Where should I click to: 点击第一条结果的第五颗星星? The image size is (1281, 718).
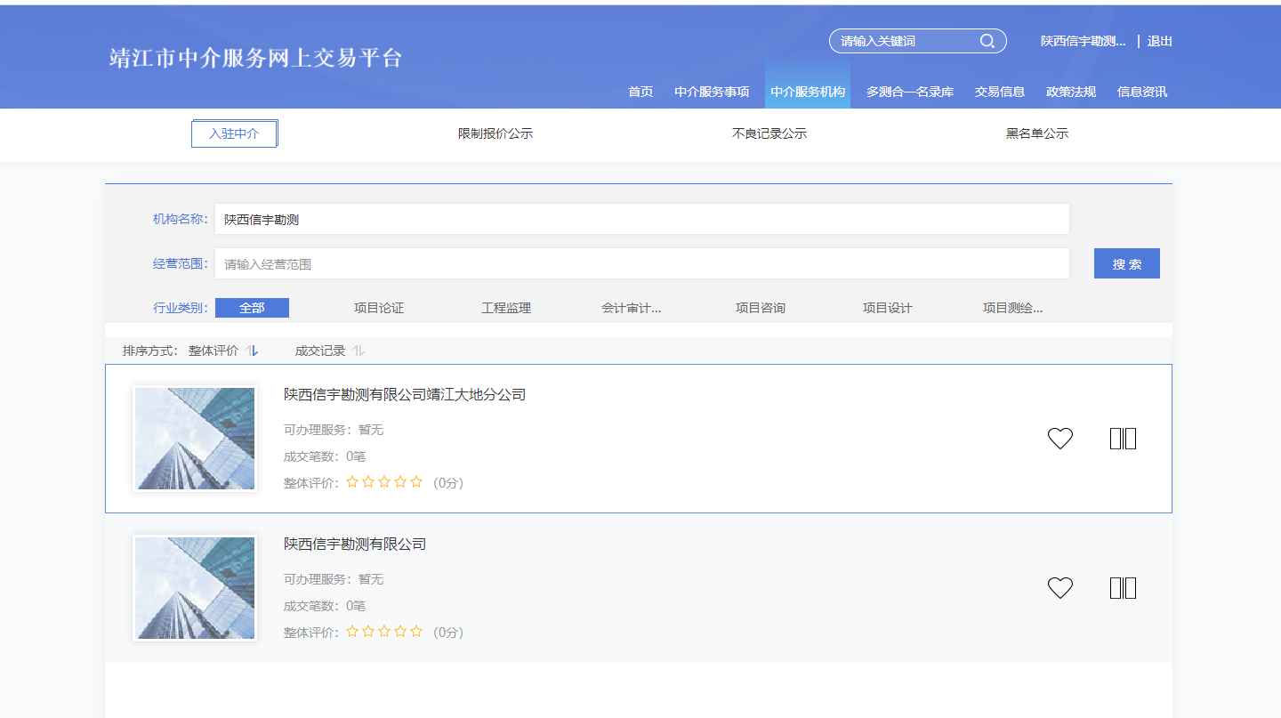(x=416, y=481)
